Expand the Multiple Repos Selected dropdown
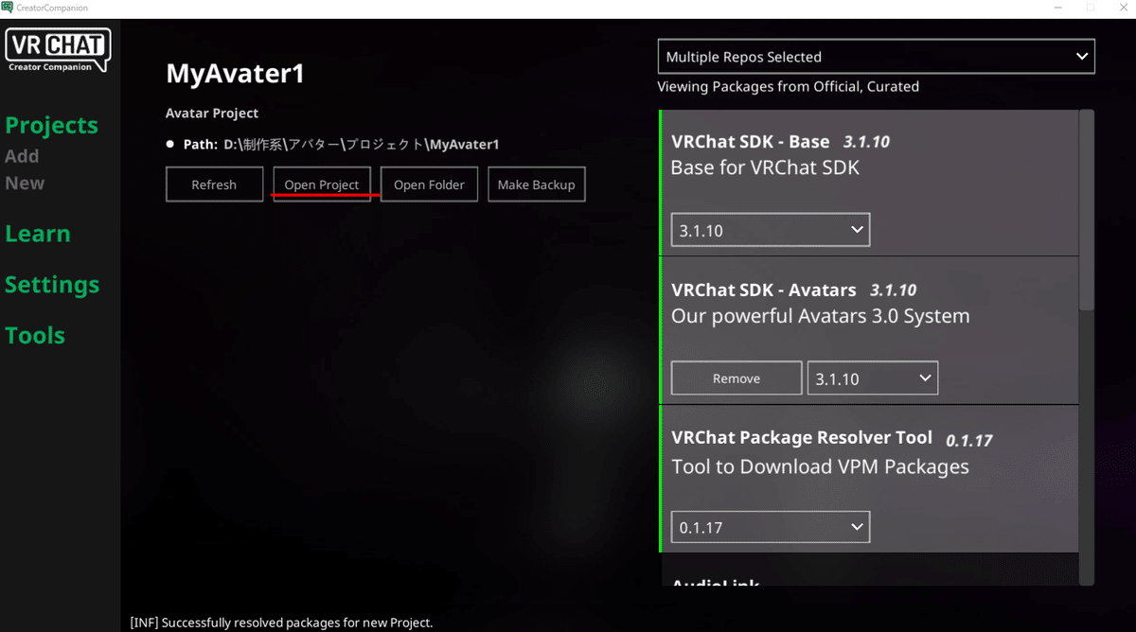 877,57
